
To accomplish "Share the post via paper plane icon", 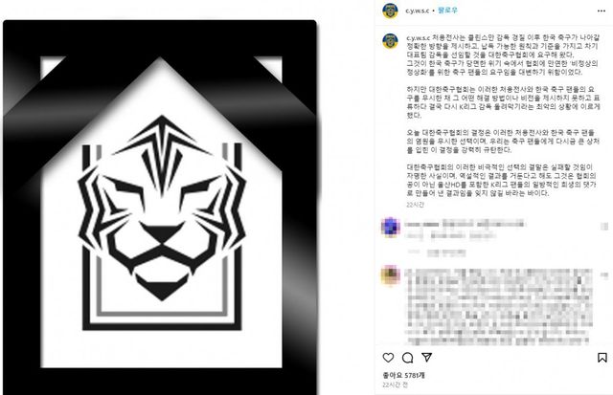I will pyautogui.click(x=427, y=357).
